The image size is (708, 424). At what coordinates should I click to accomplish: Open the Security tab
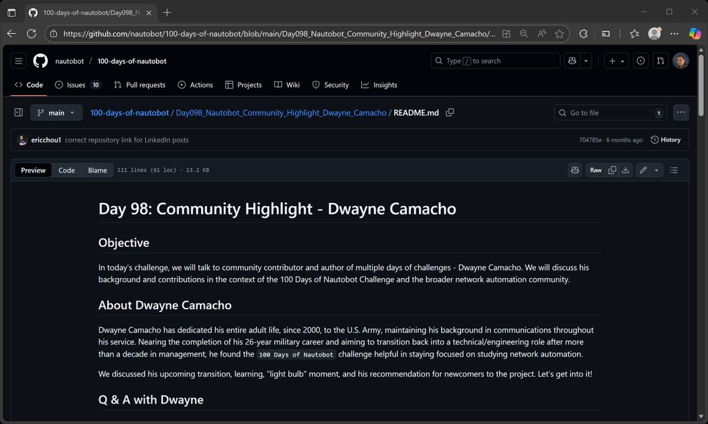pyautogui.click(x=330, y=85)
